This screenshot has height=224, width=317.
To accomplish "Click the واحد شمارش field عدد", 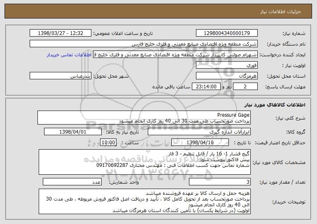I will (x=72, y=182).
